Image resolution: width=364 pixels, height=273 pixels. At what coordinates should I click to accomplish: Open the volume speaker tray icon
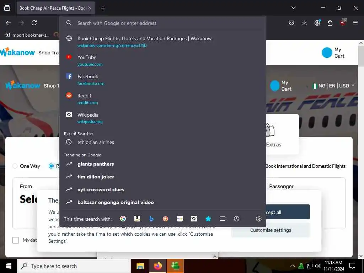[317, 266]
